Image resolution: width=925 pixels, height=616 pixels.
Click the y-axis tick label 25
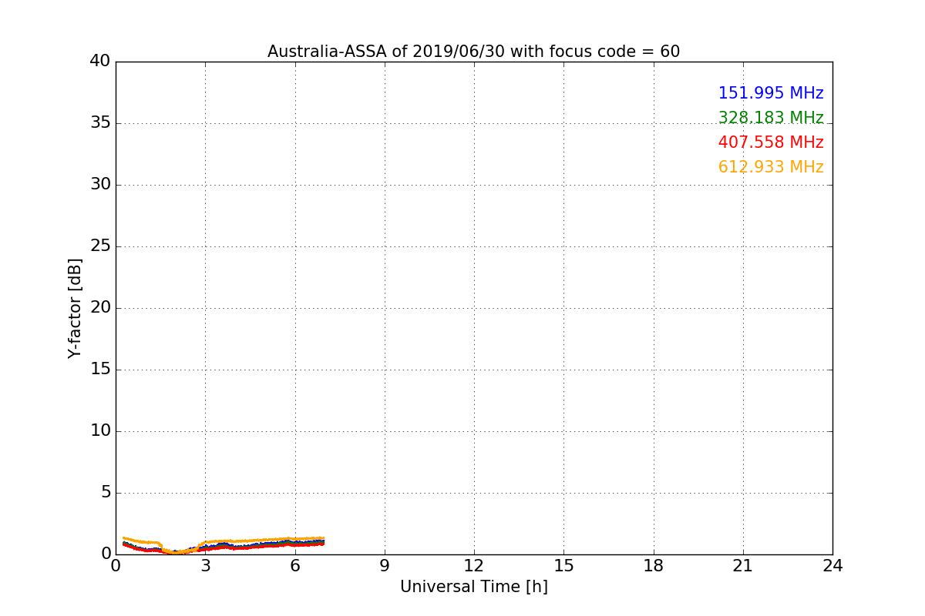tap(100, 246)
